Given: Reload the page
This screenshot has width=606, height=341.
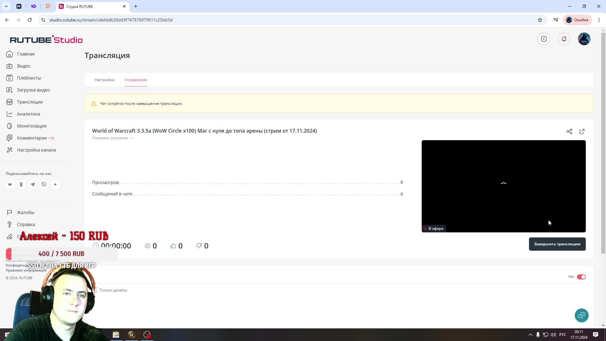Looking at the screenshot, I should pyautogui.click(x=30, y=20).
